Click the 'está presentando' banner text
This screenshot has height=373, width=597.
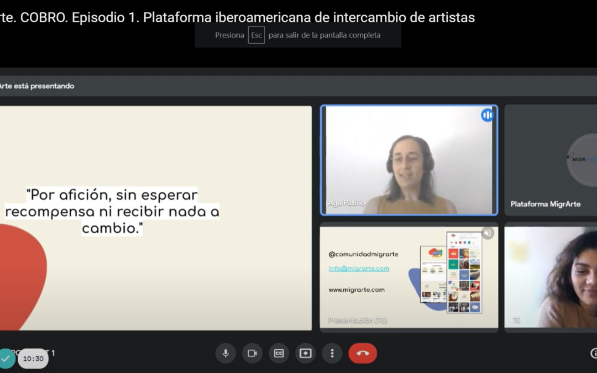[44, 86]
